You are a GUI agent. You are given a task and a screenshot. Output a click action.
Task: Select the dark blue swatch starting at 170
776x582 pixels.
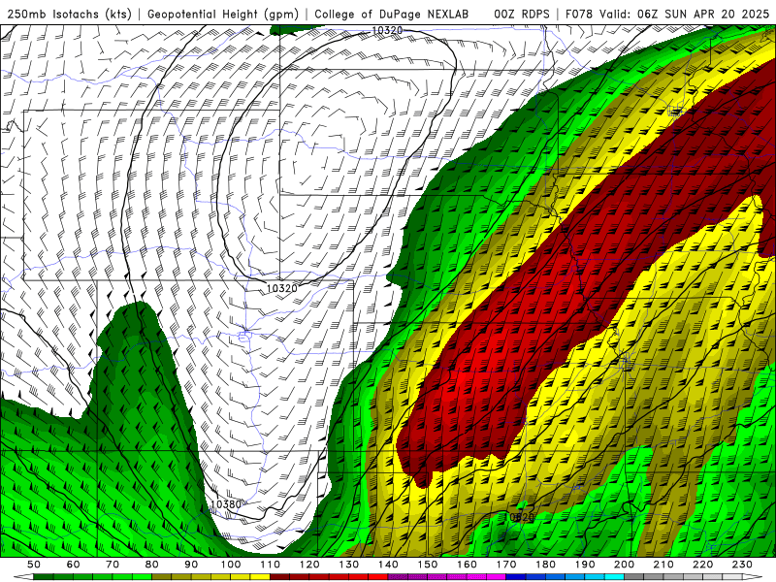(x=516, y=577)
